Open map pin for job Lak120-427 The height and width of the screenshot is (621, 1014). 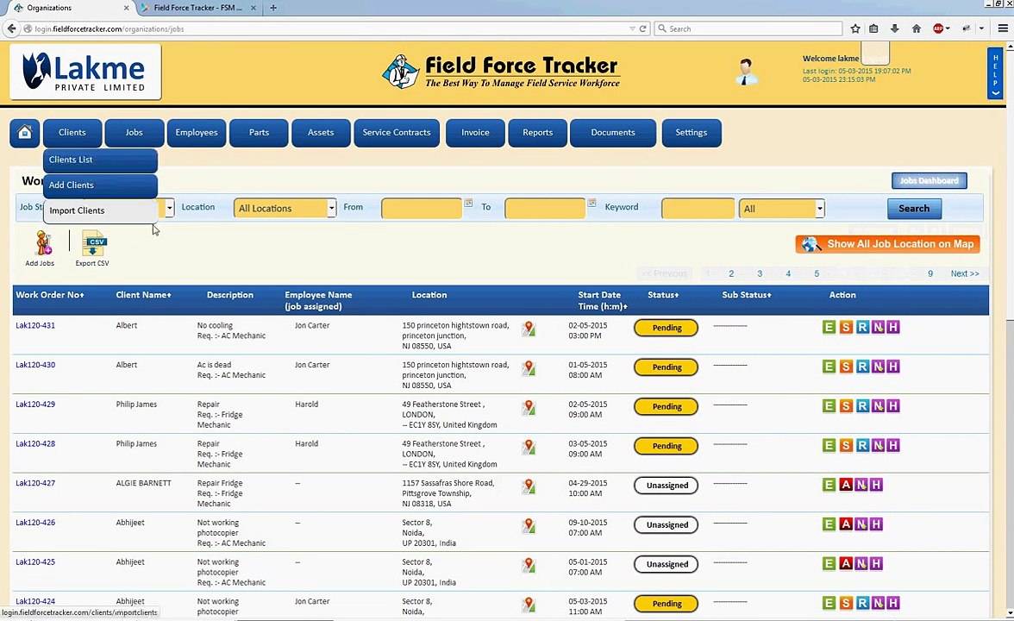click(x=529, y=486)
